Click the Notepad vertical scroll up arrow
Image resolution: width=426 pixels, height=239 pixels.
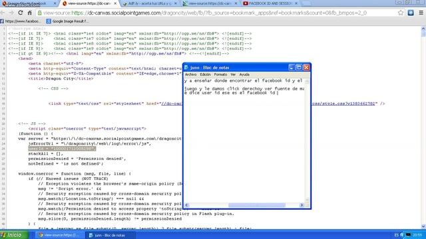(308, 81)
